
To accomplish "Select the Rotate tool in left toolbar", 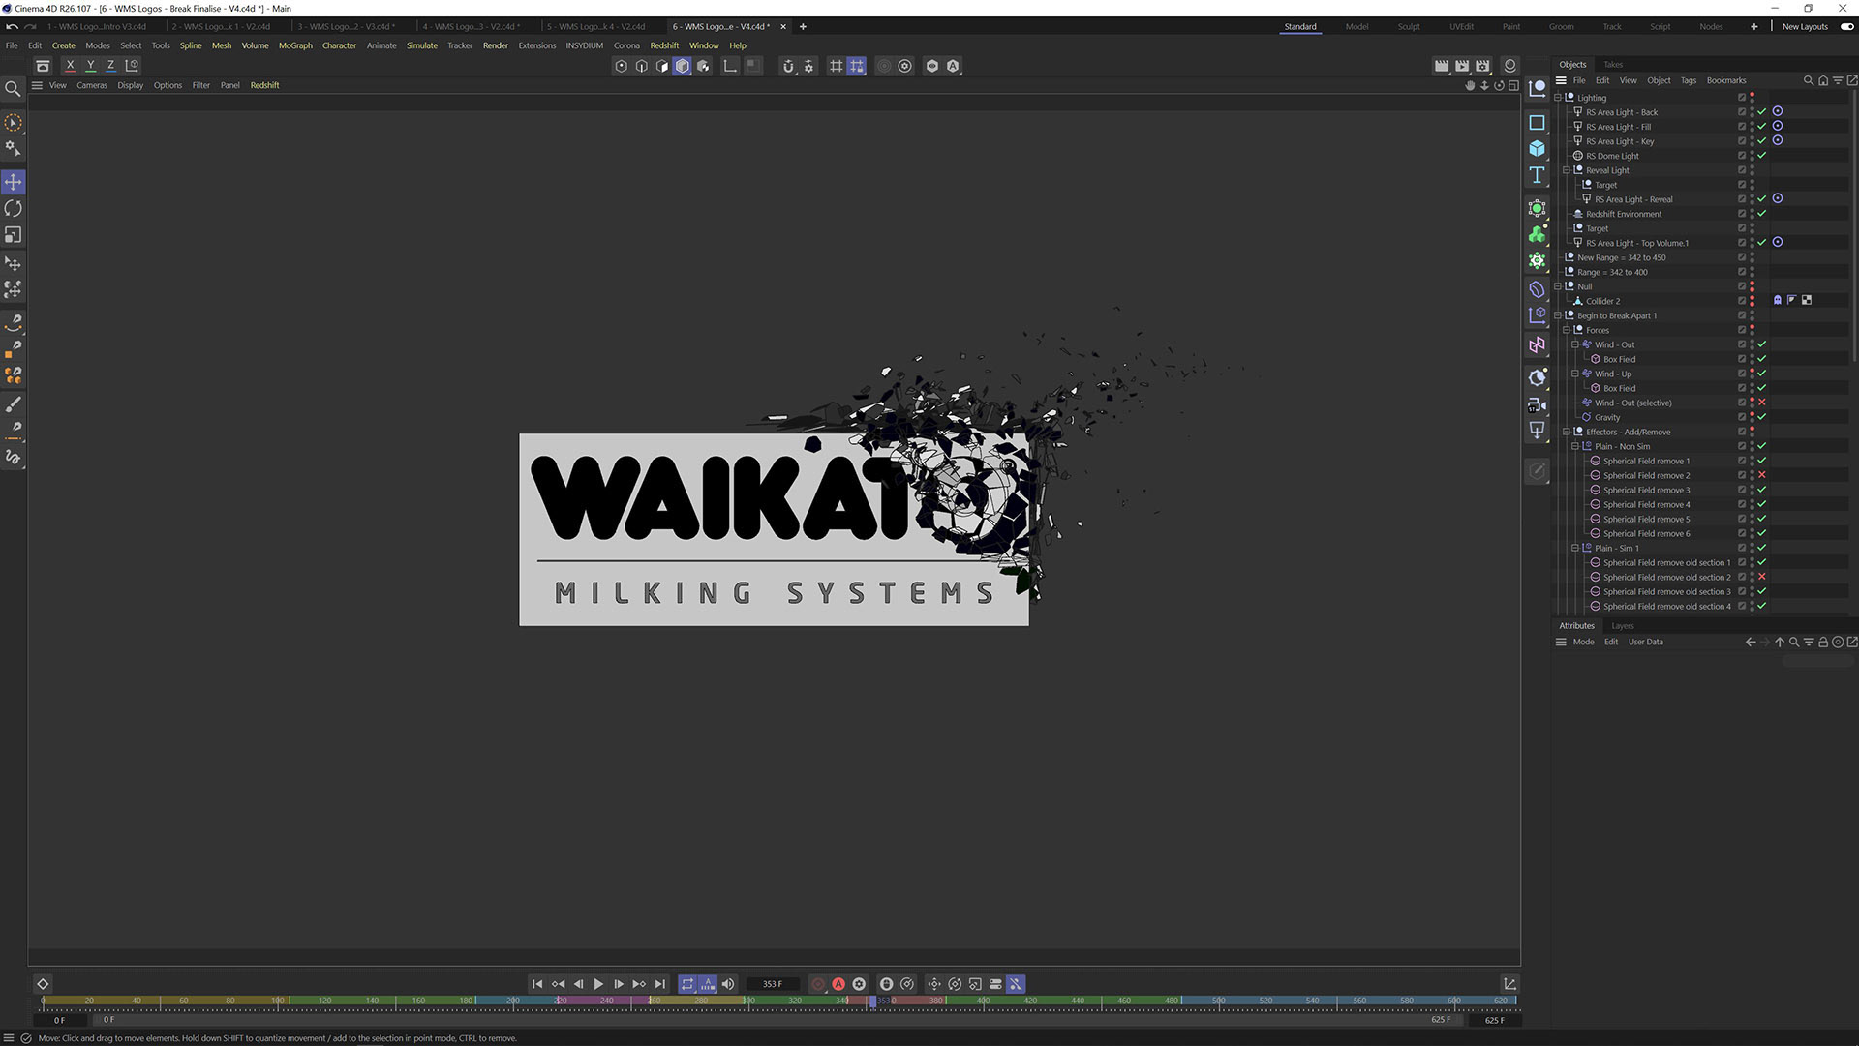I will 14,209.
